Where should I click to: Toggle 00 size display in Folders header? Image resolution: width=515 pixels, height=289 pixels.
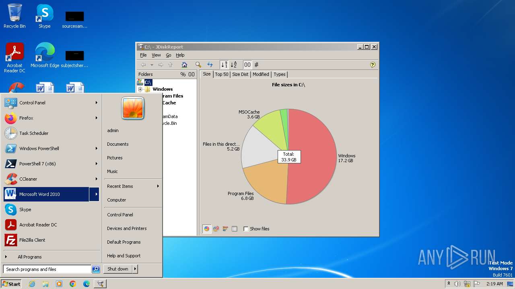pos(192,74)
